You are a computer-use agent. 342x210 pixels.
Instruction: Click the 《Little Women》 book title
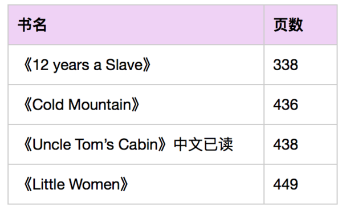click(x=76, y=184)
